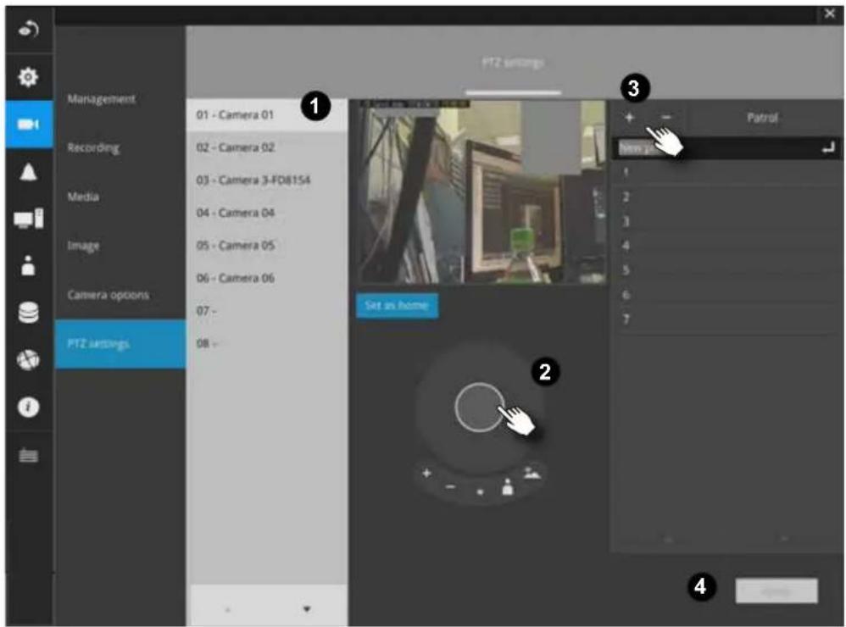The width and height of the screenshot is (846, 627).
Task: Open the network globe icon in sidebar
Action: coord(28,359)
